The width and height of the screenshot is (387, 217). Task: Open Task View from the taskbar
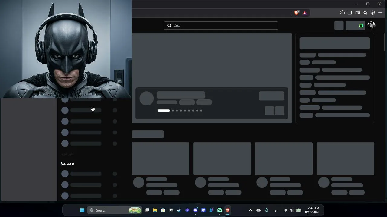147,210
